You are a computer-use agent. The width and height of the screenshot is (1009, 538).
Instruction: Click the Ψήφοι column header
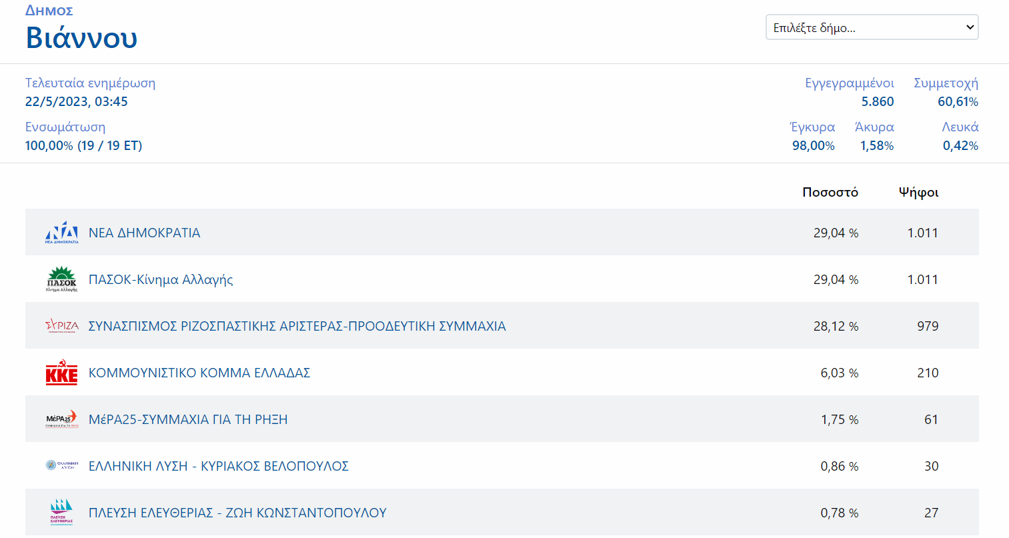point(918,192)
